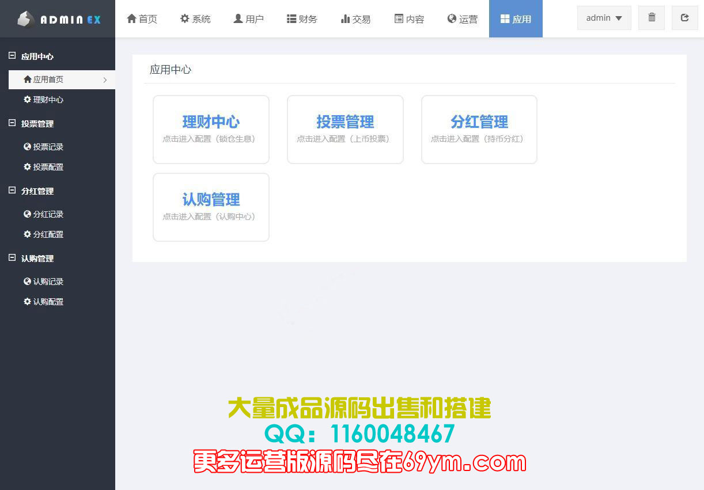Open the 交易 trading tab

pyautogui.click(x=355, y=19)
